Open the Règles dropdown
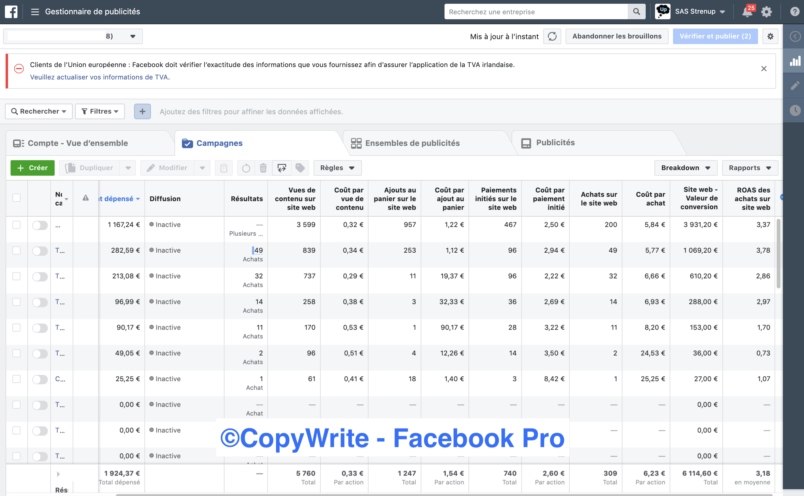Viewport: 804px width, 496px height. click(x=337, y=168)
